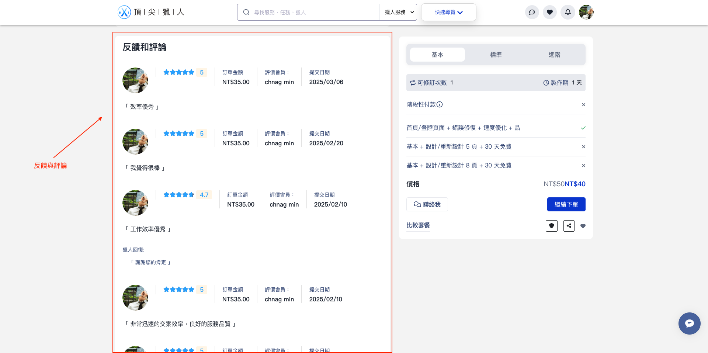The image size is (708, 353).
Task: Click the heart favorites icon in the top navigation
Action: (550, 12)
